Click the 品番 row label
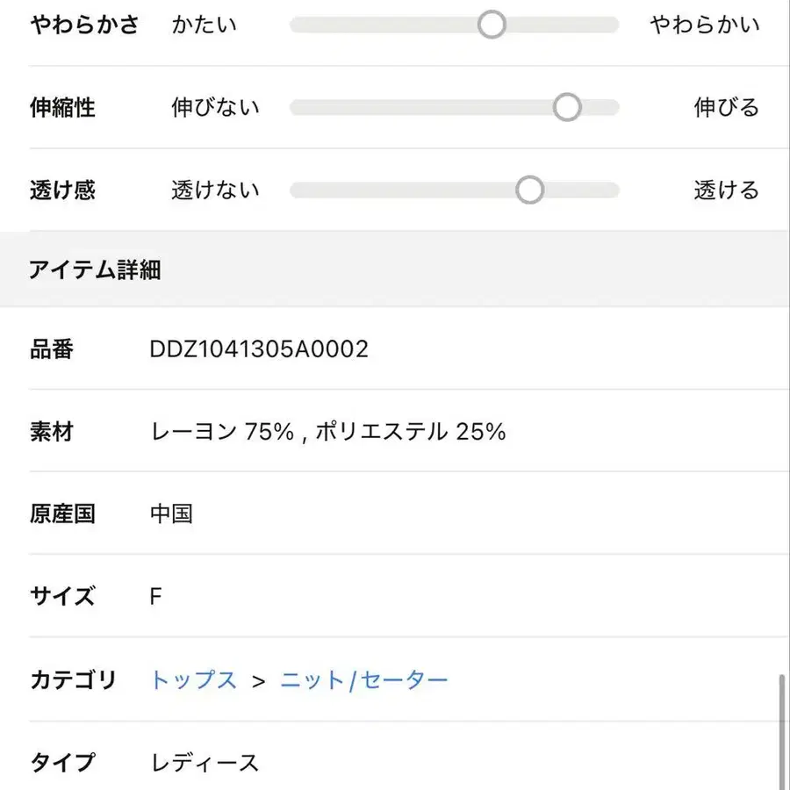 pyautogui.click(x=53, y=349)
